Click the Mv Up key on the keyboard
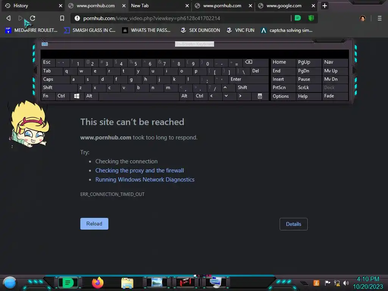The image size is (388, 291). [x=335, y=71]
